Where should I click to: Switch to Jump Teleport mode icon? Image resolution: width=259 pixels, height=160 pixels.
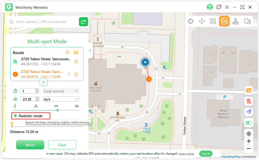(202, 21)
